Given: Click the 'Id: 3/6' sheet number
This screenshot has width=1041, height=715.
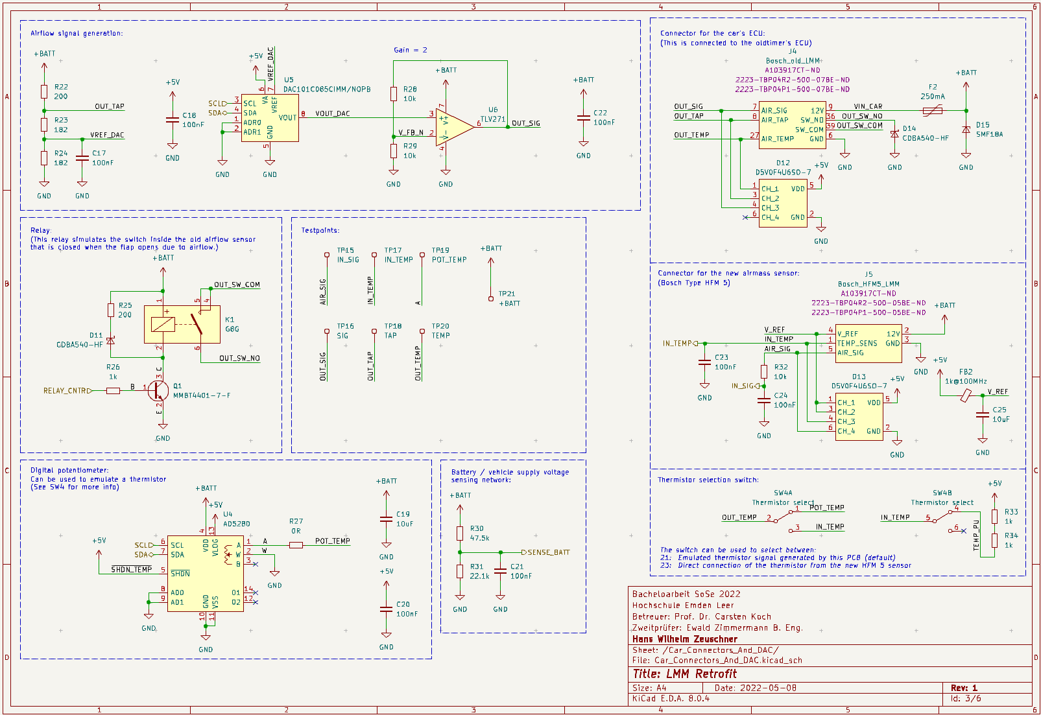Looking at the screenshot, I should point(966,699).
